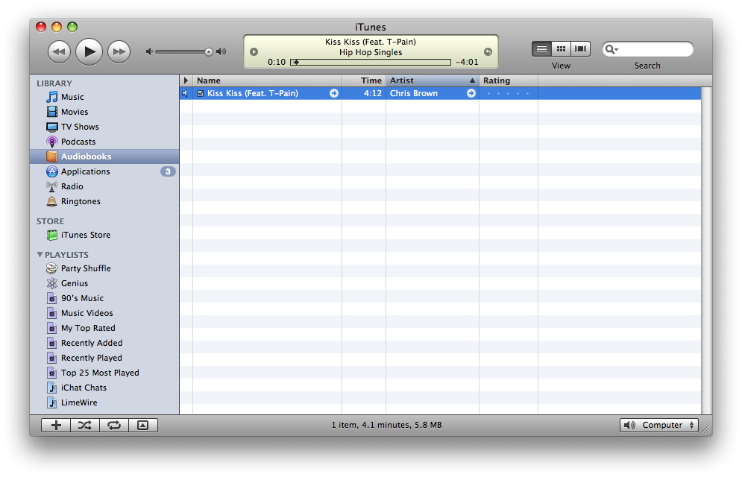Skip back to previous track
This screenshot has height=477, width=742.
pyautogui.click(x=59, y=51)
